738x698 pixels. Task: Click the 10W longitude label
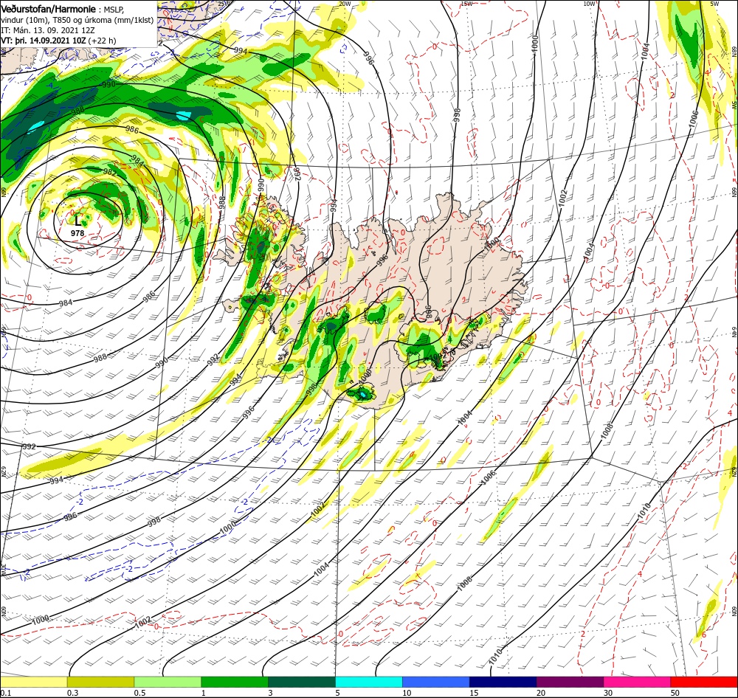click(x=589, y=4)
